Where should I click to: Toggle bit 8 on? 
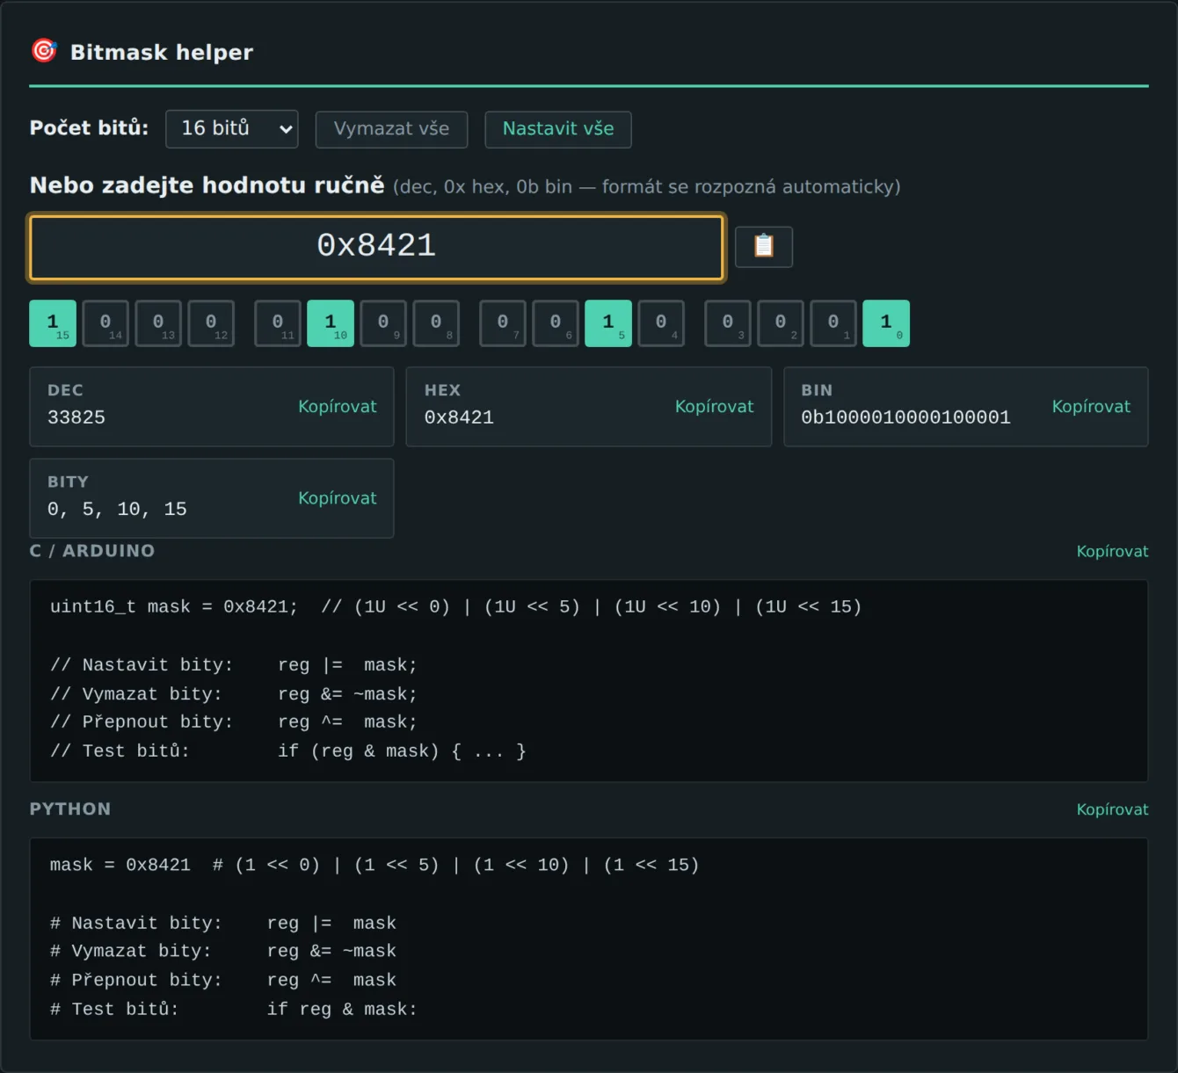436,323
